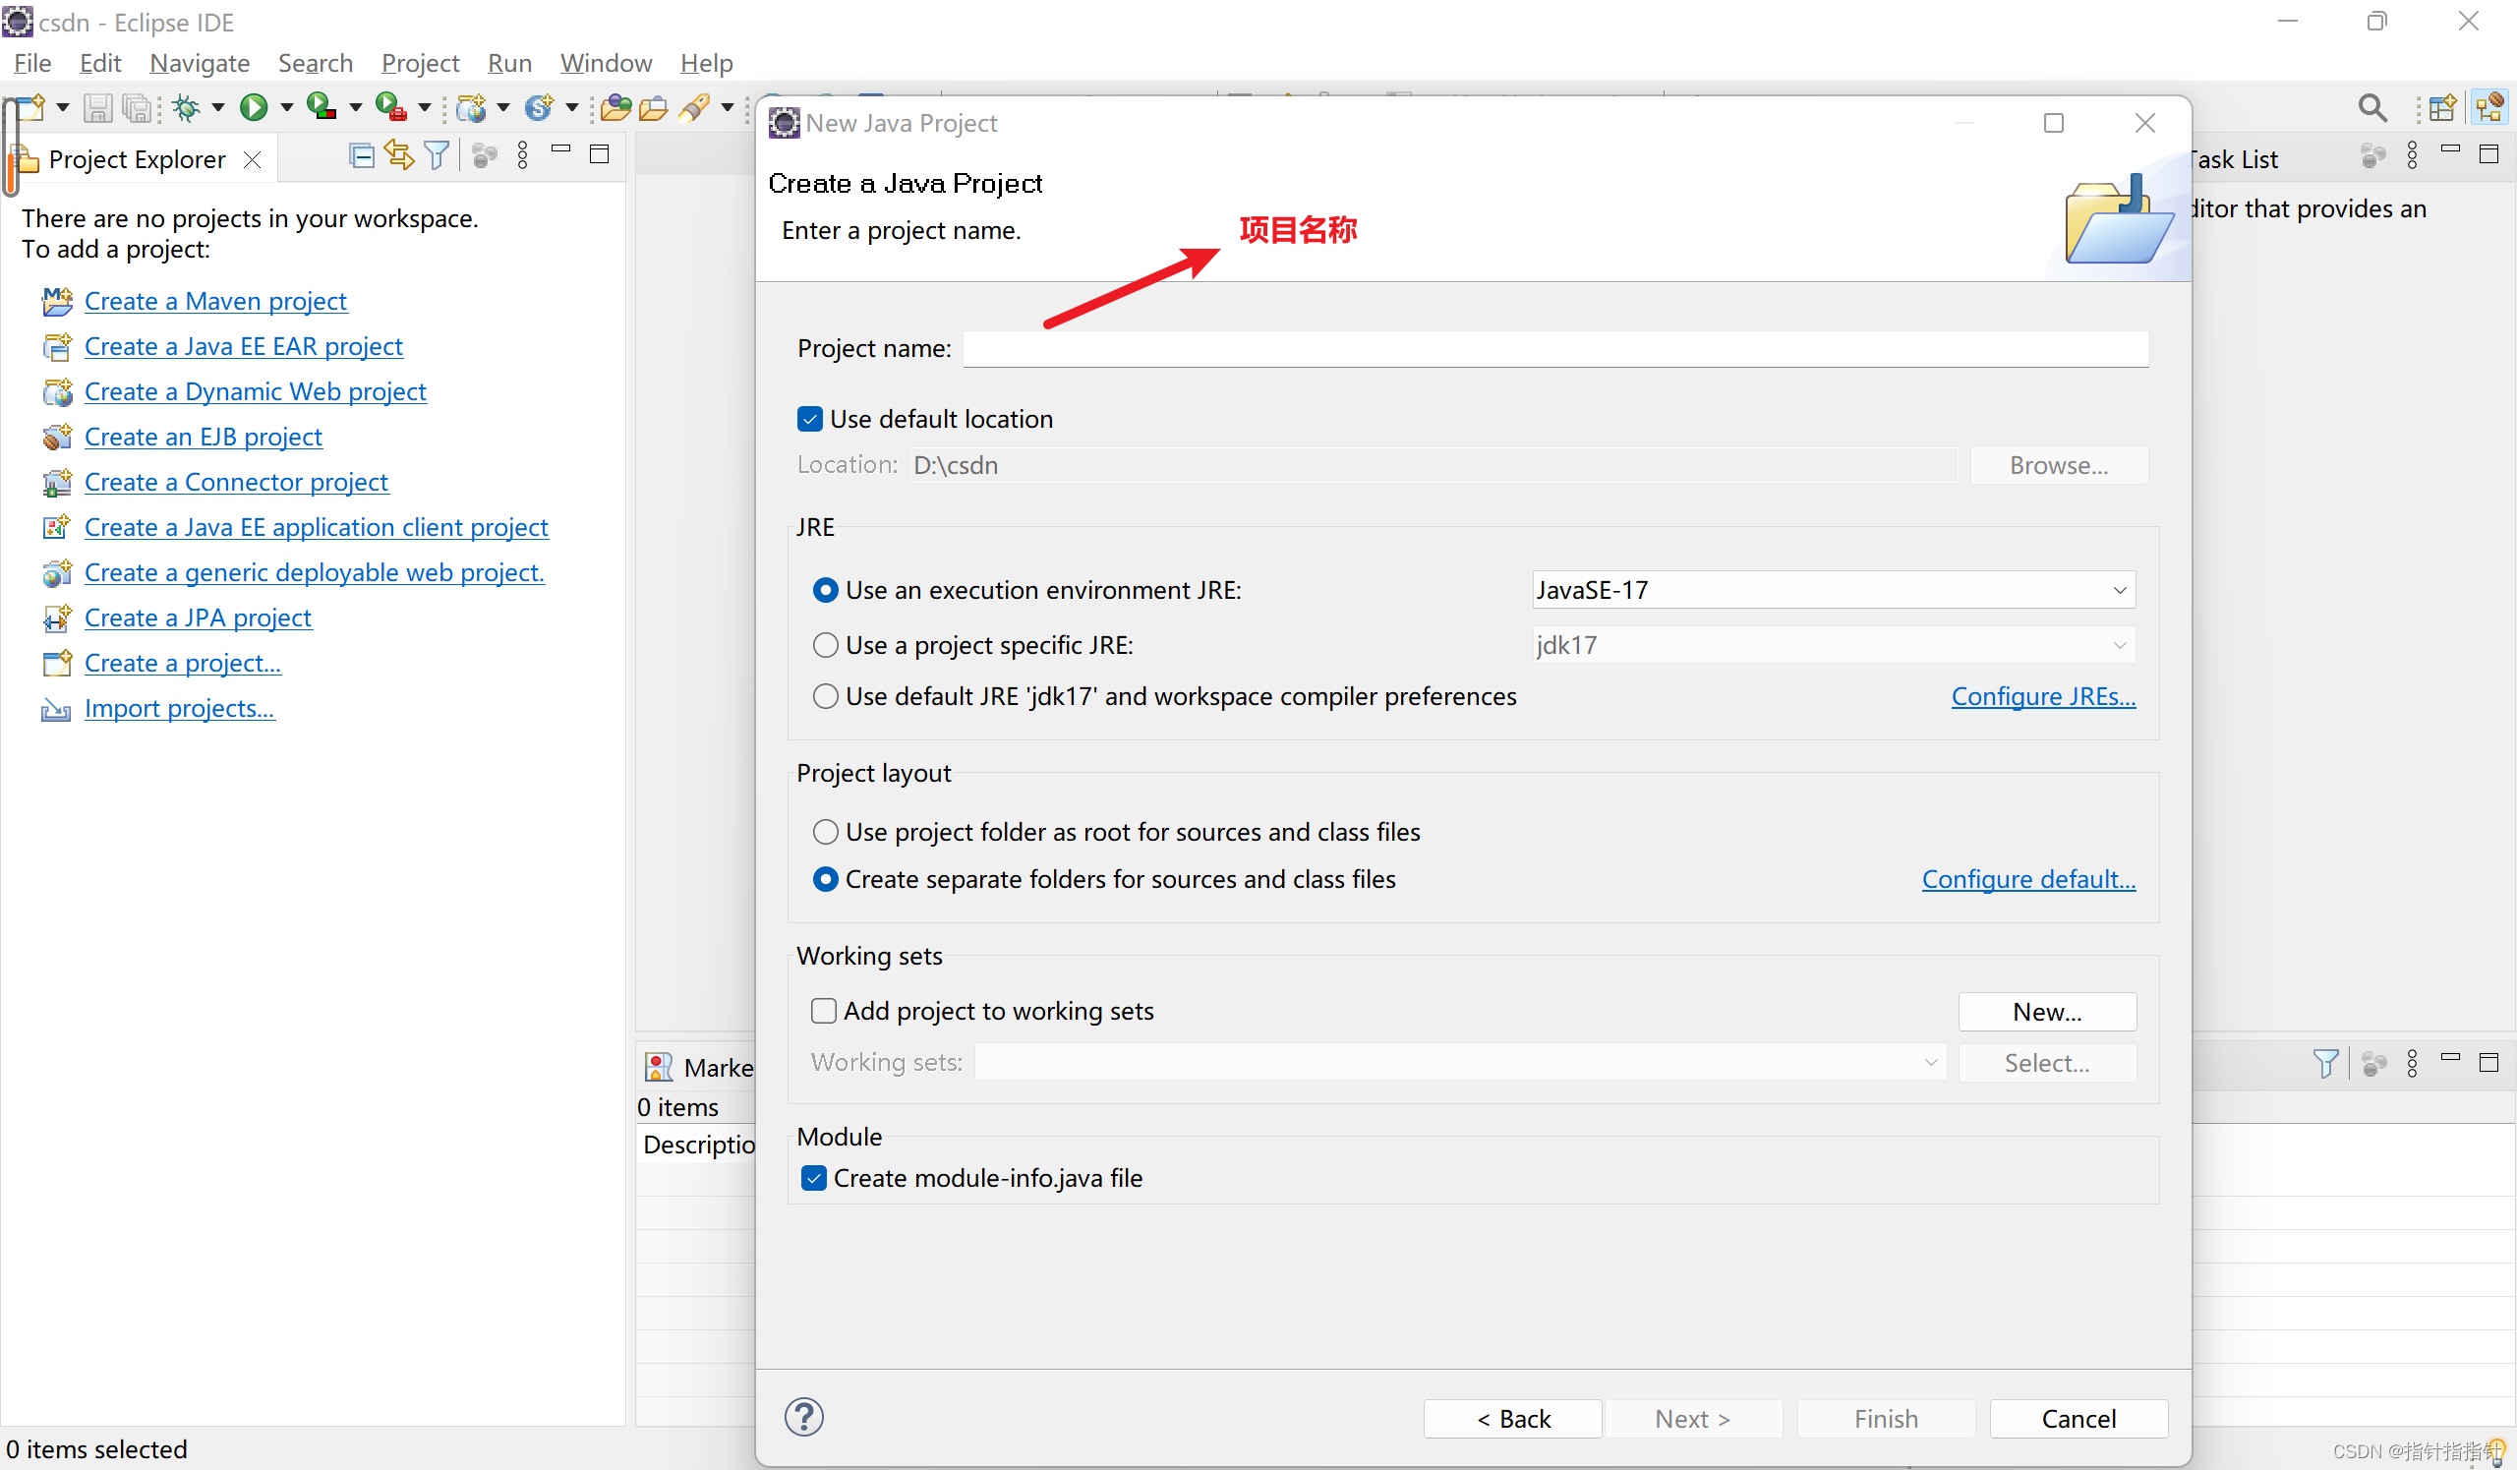Image resolution: width=2517 pixels, height=1470 pixels.
Task: Select Create separate folders radio button
Action: point(825,880)
